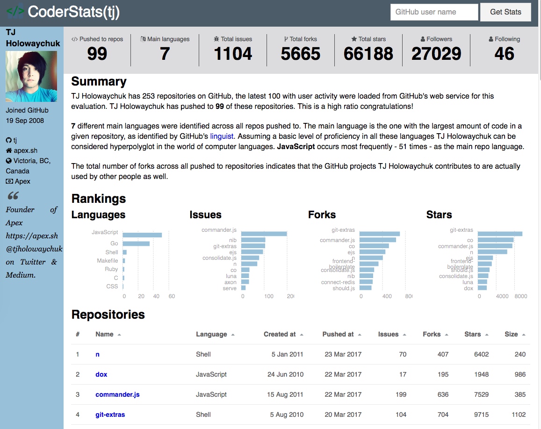Click the Rankings heading
Image resolution: width=541 pixels, height=429 pixels.
coord(98,199)
